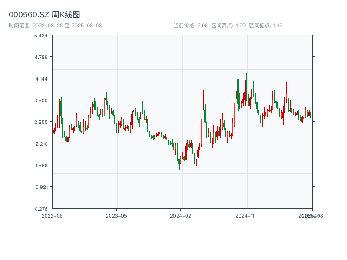
Task: Select the 2024-02 x-axis label
Action: tap(181, 215)
